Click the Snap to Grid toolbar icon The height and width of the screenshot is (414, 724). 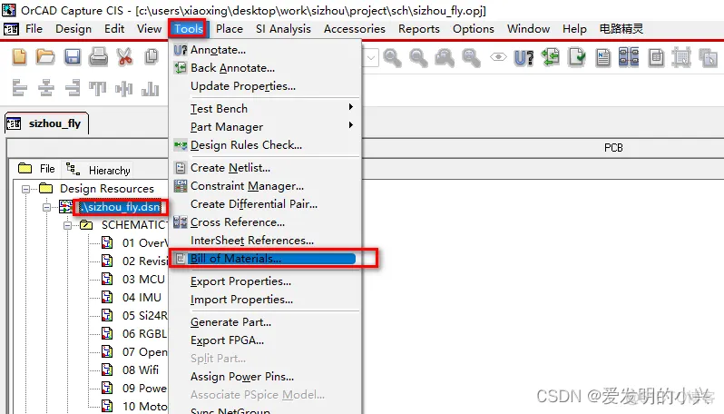[681, 58]
